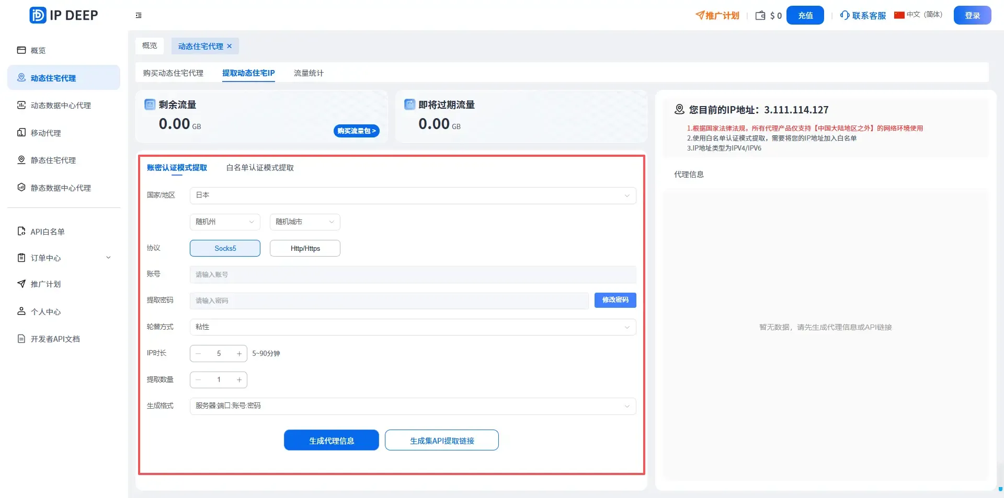Click the shopping cart icon showing $0
Image resolution: width=1004 pixels, height=498 pixels.
pyautogui.click(x=768, y=15)
